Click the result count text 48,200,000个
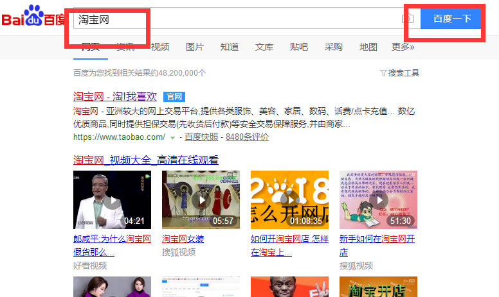 (182, 73)
